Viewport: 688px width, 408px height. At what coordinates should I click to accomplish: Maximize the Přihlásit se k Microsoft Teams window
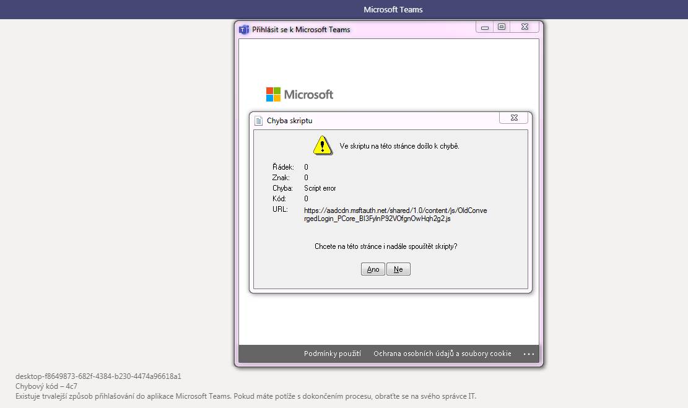click(502, 27)
